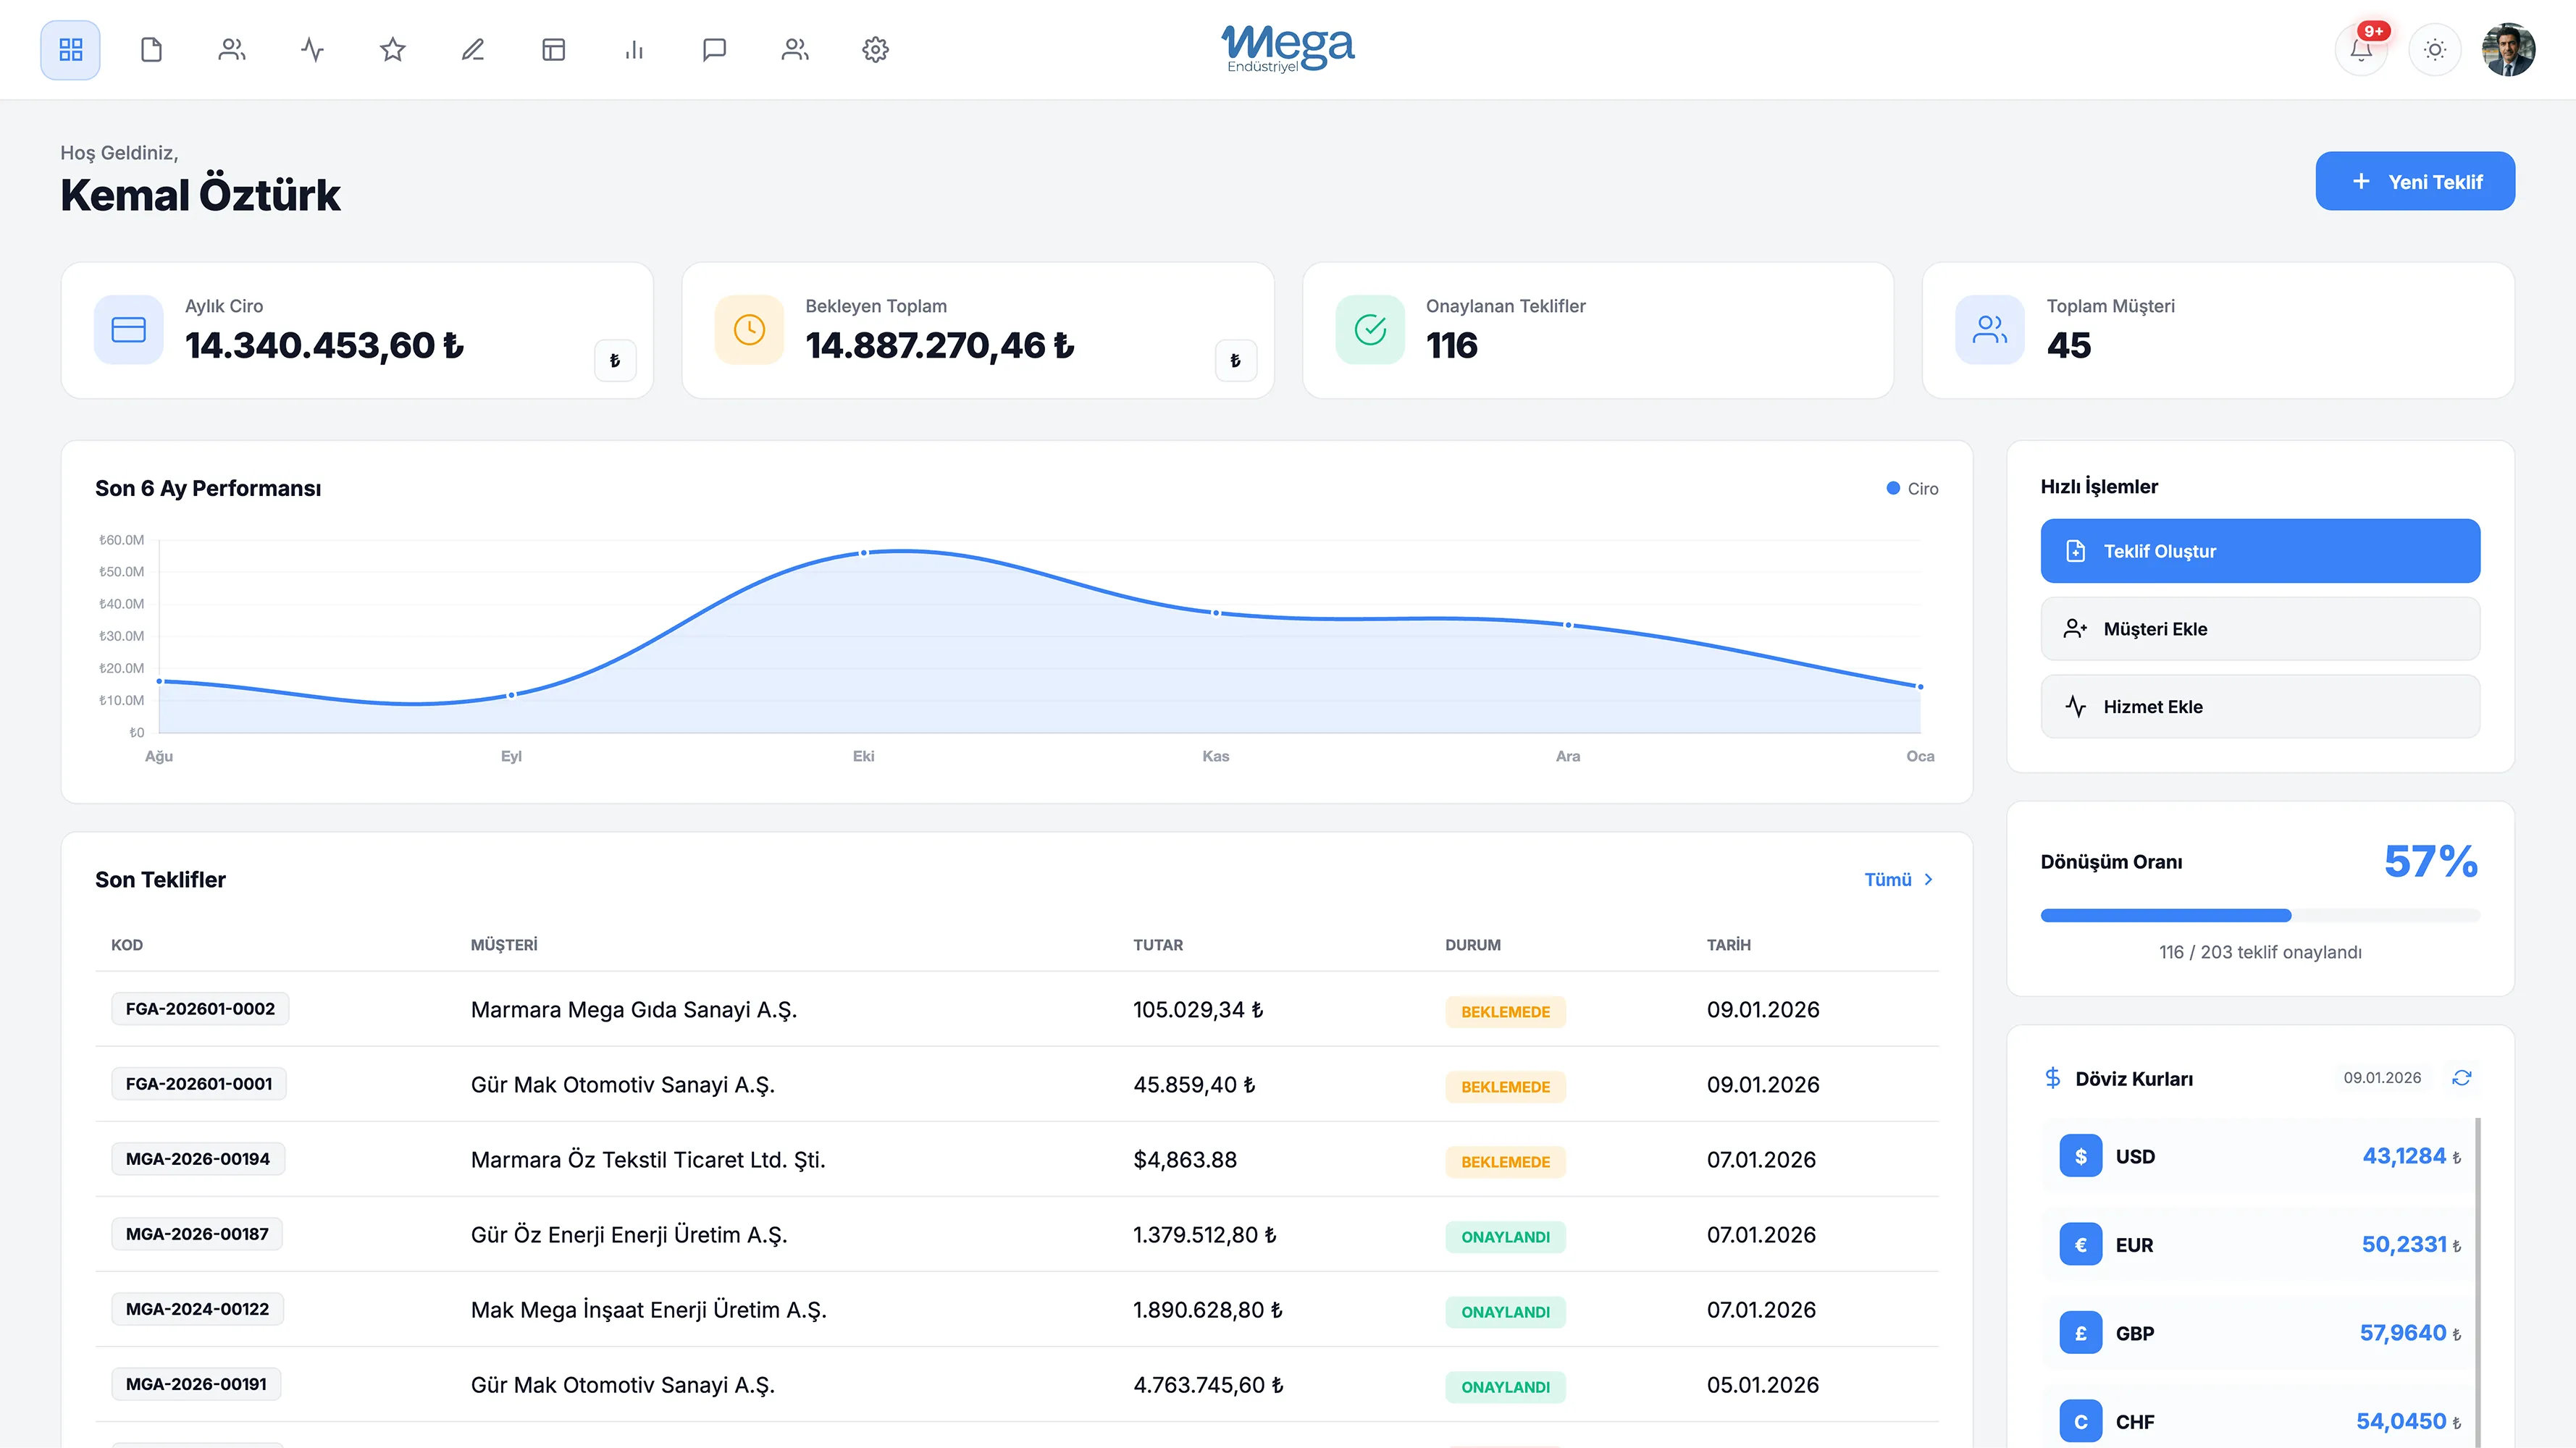2576x1448 pixels.
Task: Toggle light/dark theme sun icon
Action: 2435,49
